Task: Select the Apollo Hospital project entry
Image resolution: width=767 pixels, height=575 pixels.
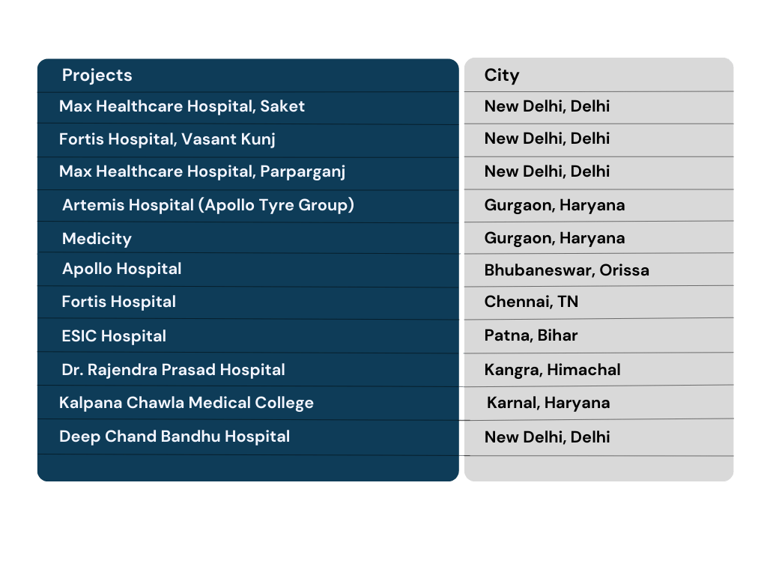Action: 122,269
